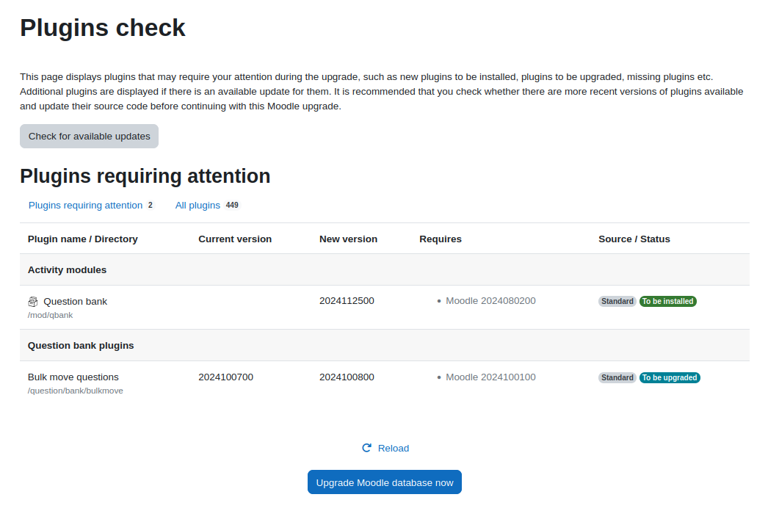779x522 pixels.
Task: Click Question bank plugins section row
Action: point(385,346)
